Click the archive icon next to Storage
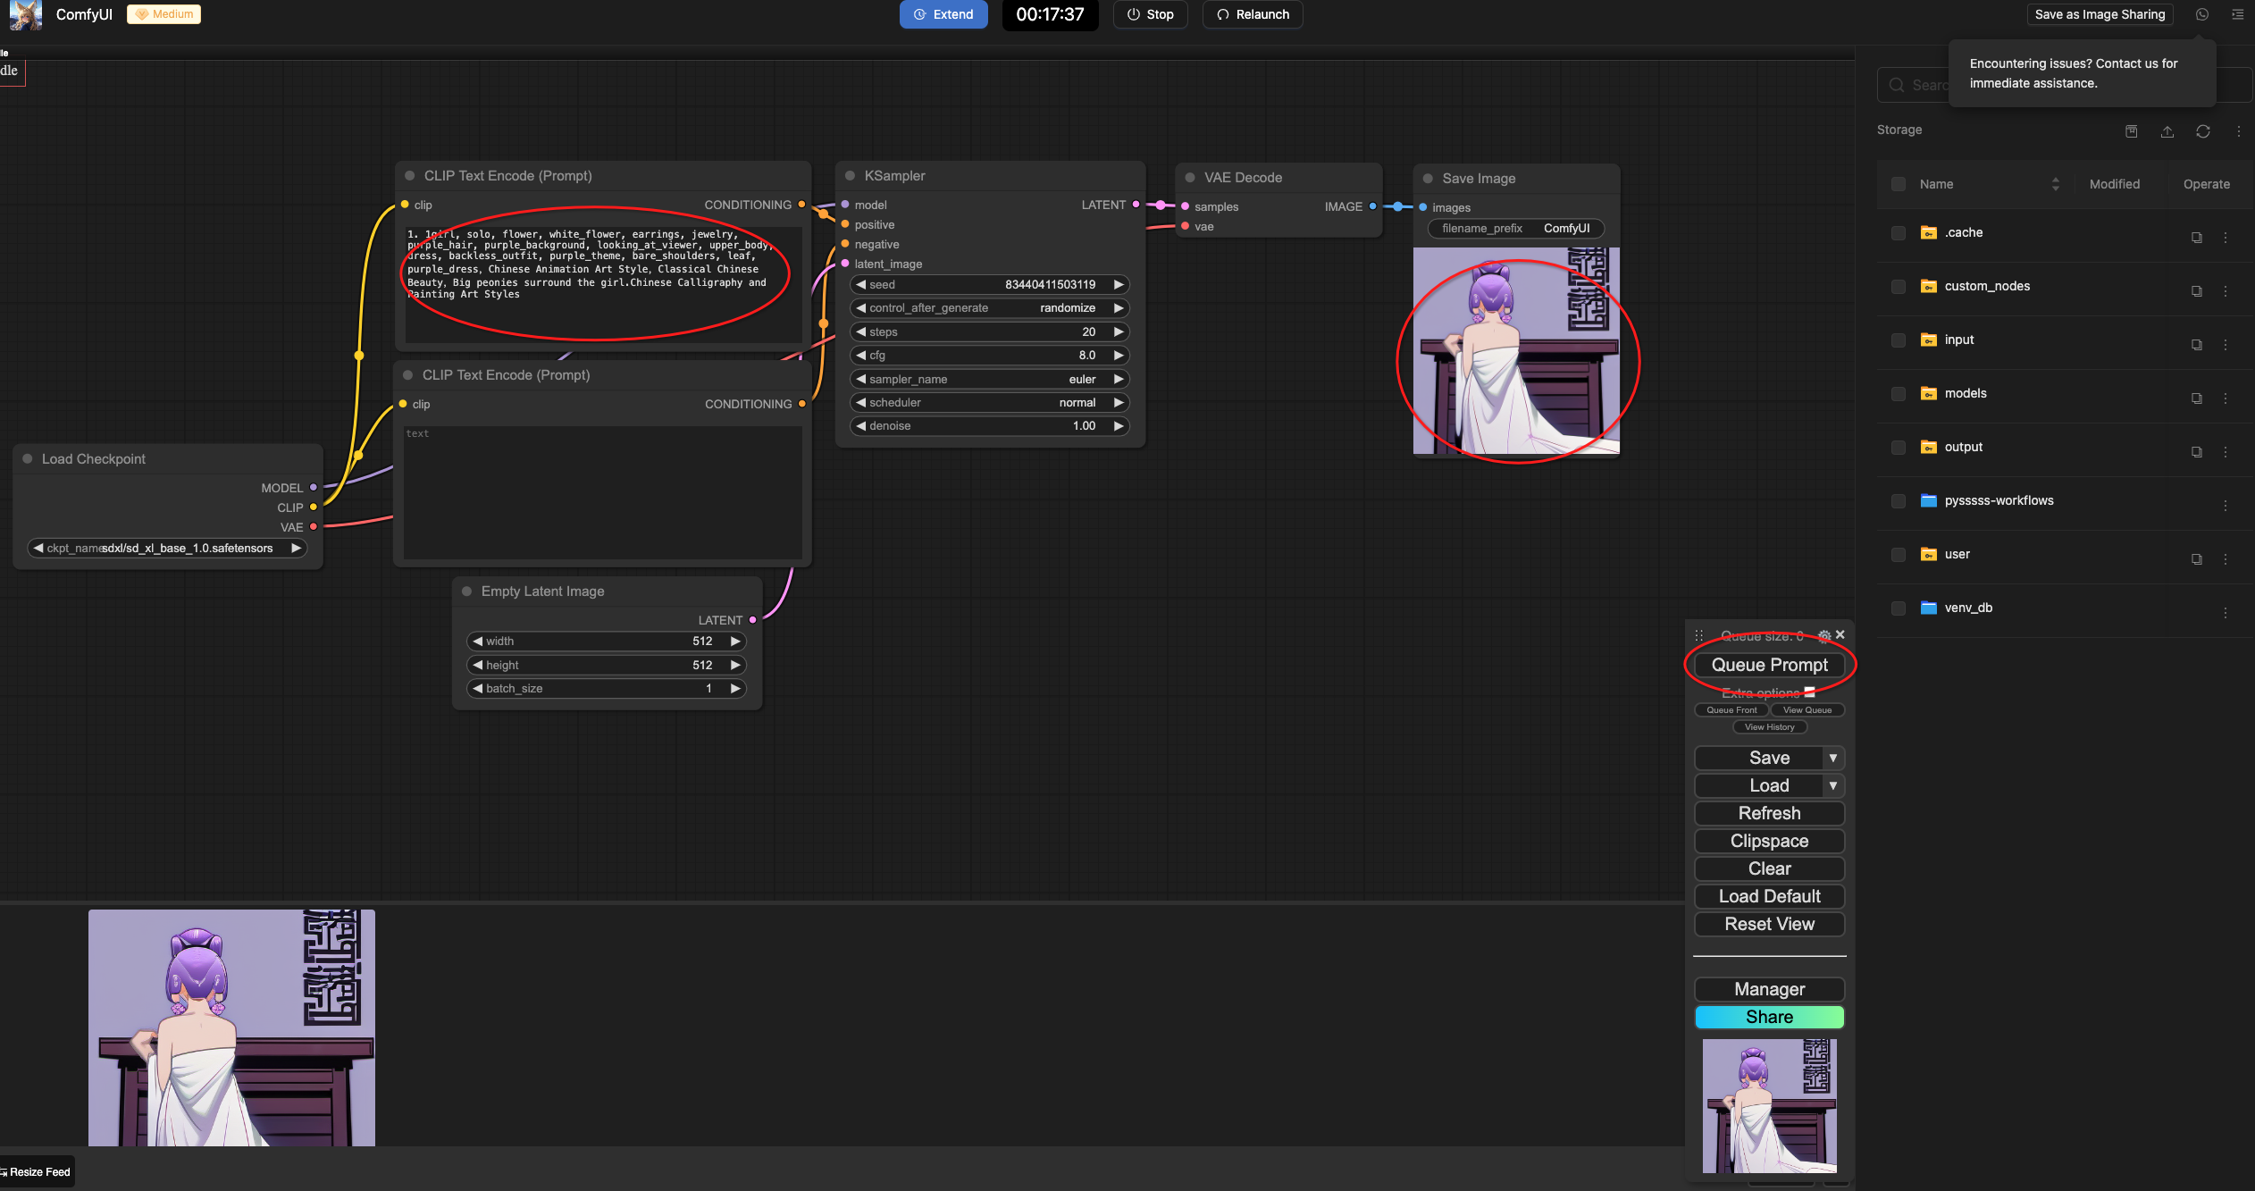Screen dimensions: 2255x1191 pyautogui.click(x=2131, y=131)
